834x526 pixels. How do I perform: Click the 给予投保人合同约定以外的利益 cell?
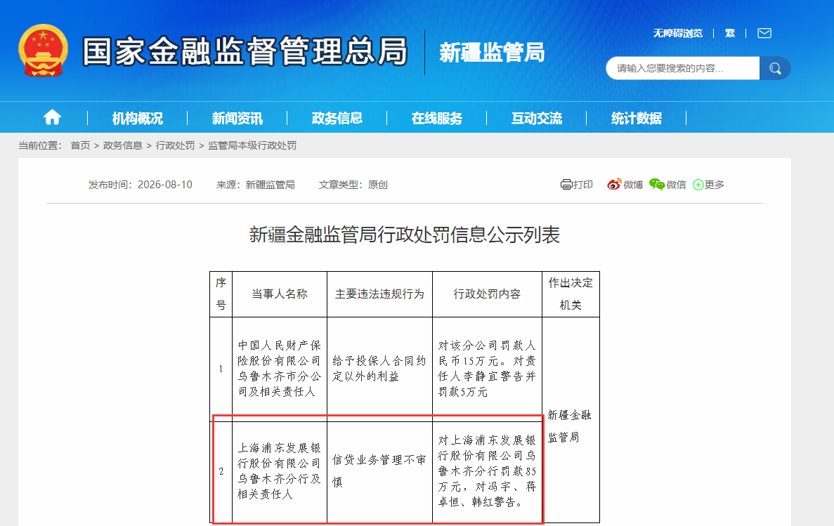[379, 369]
